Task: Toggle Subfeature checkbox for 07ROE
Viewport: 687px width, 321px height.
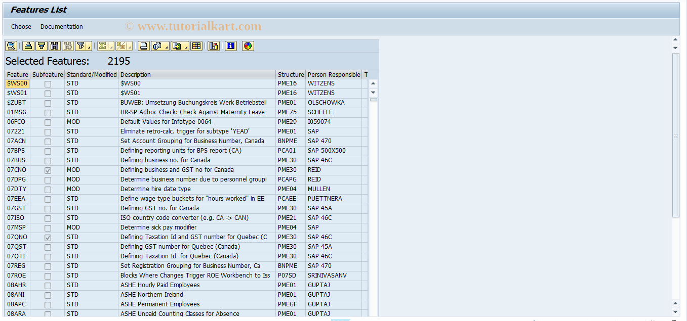Action: (48, 276)
